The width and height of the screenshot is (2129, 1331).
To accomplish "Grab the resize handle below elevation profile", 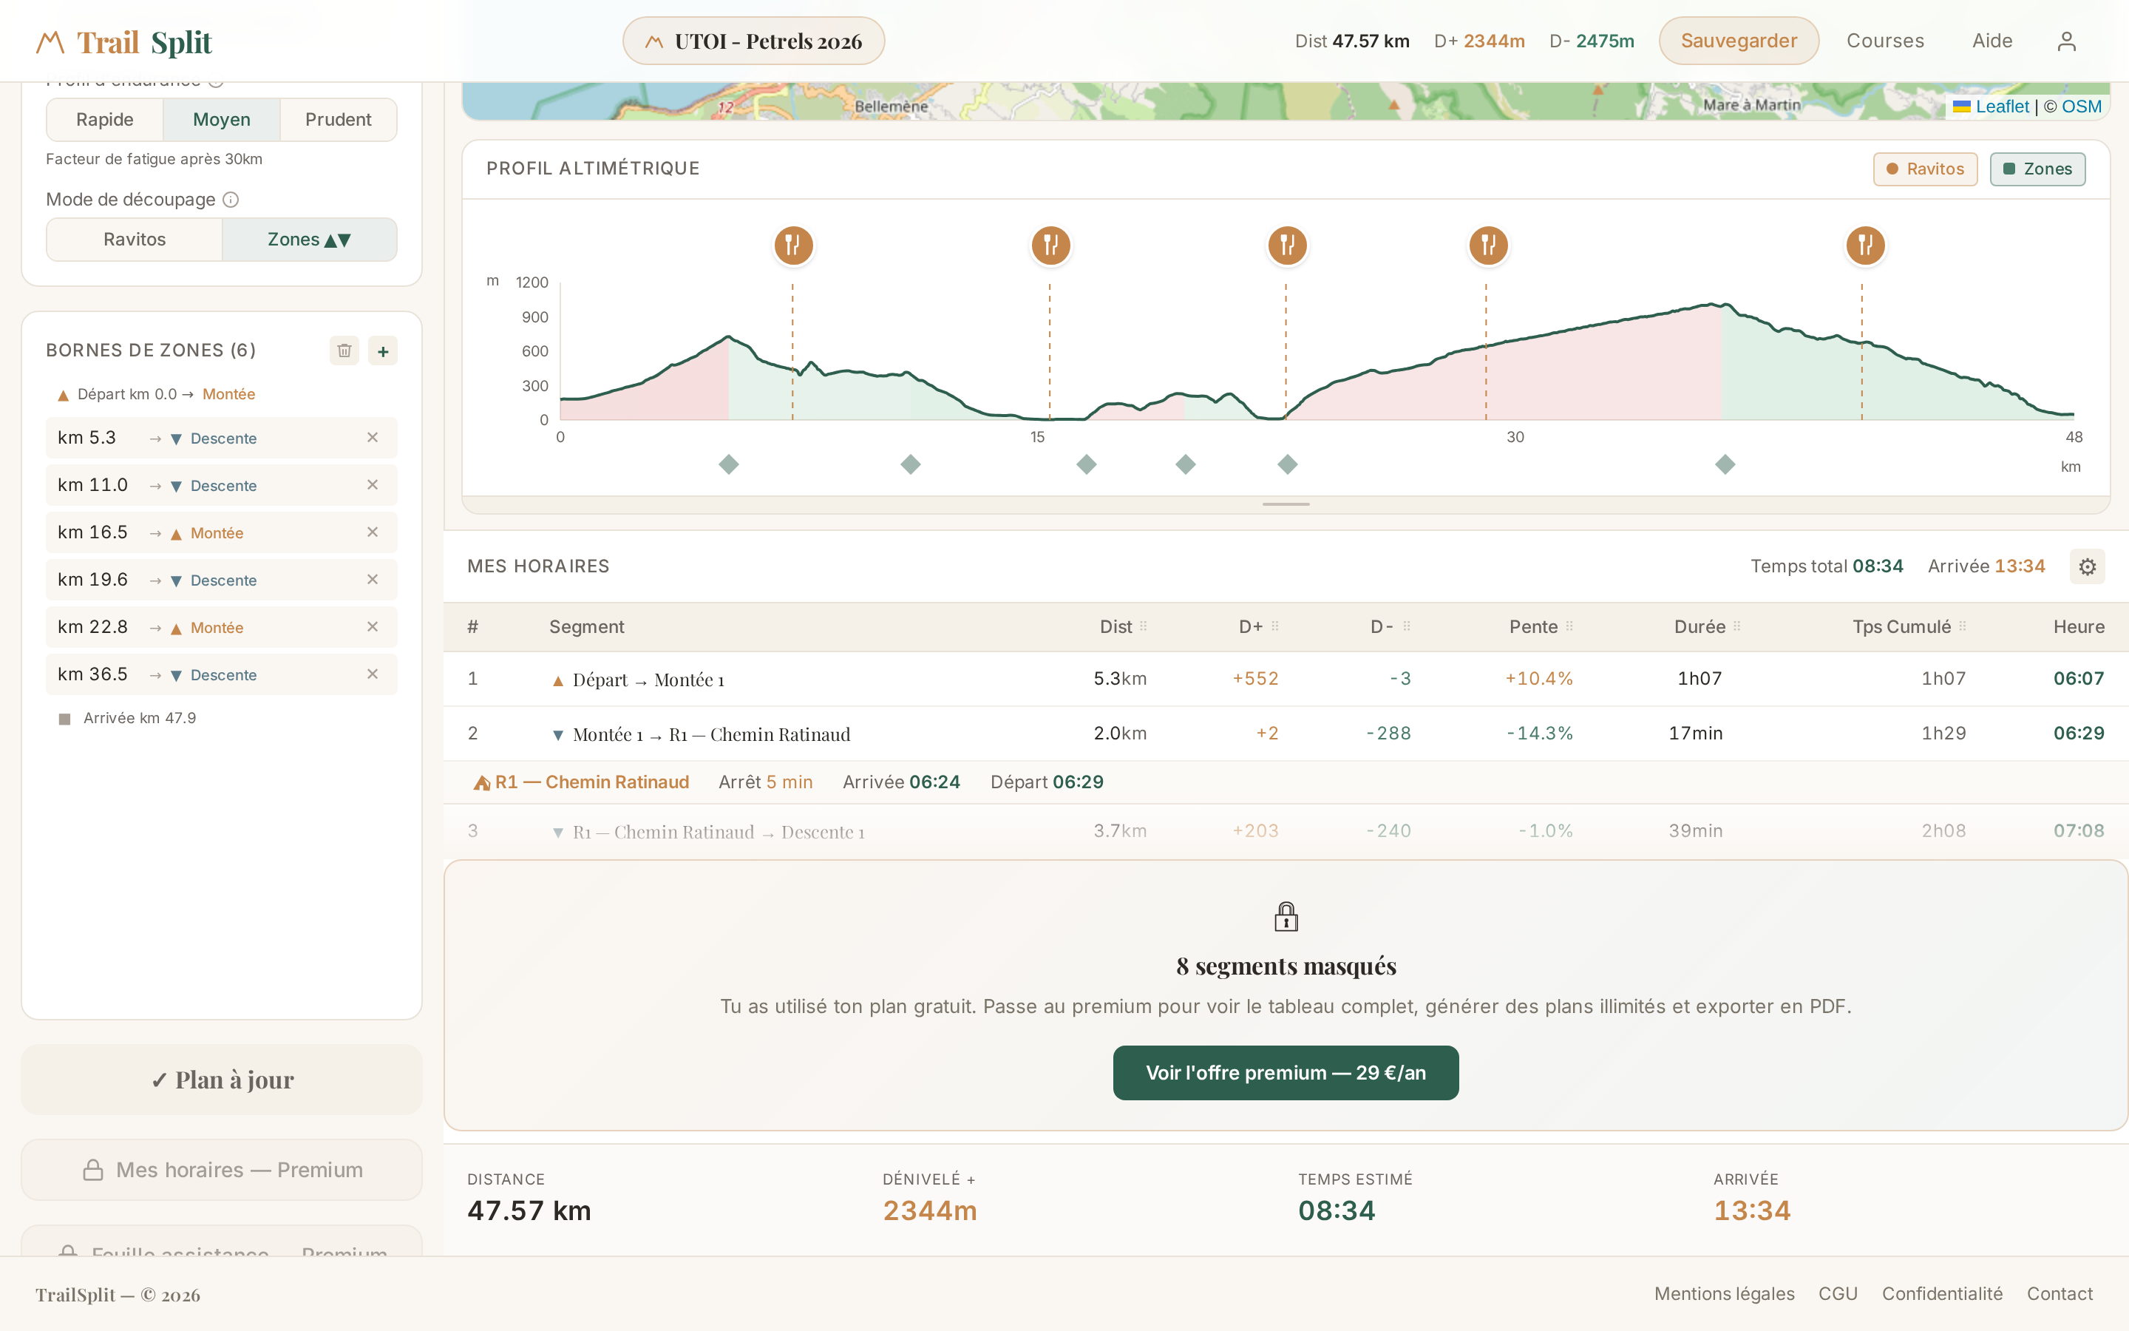I will click(x=1286, y=504).
